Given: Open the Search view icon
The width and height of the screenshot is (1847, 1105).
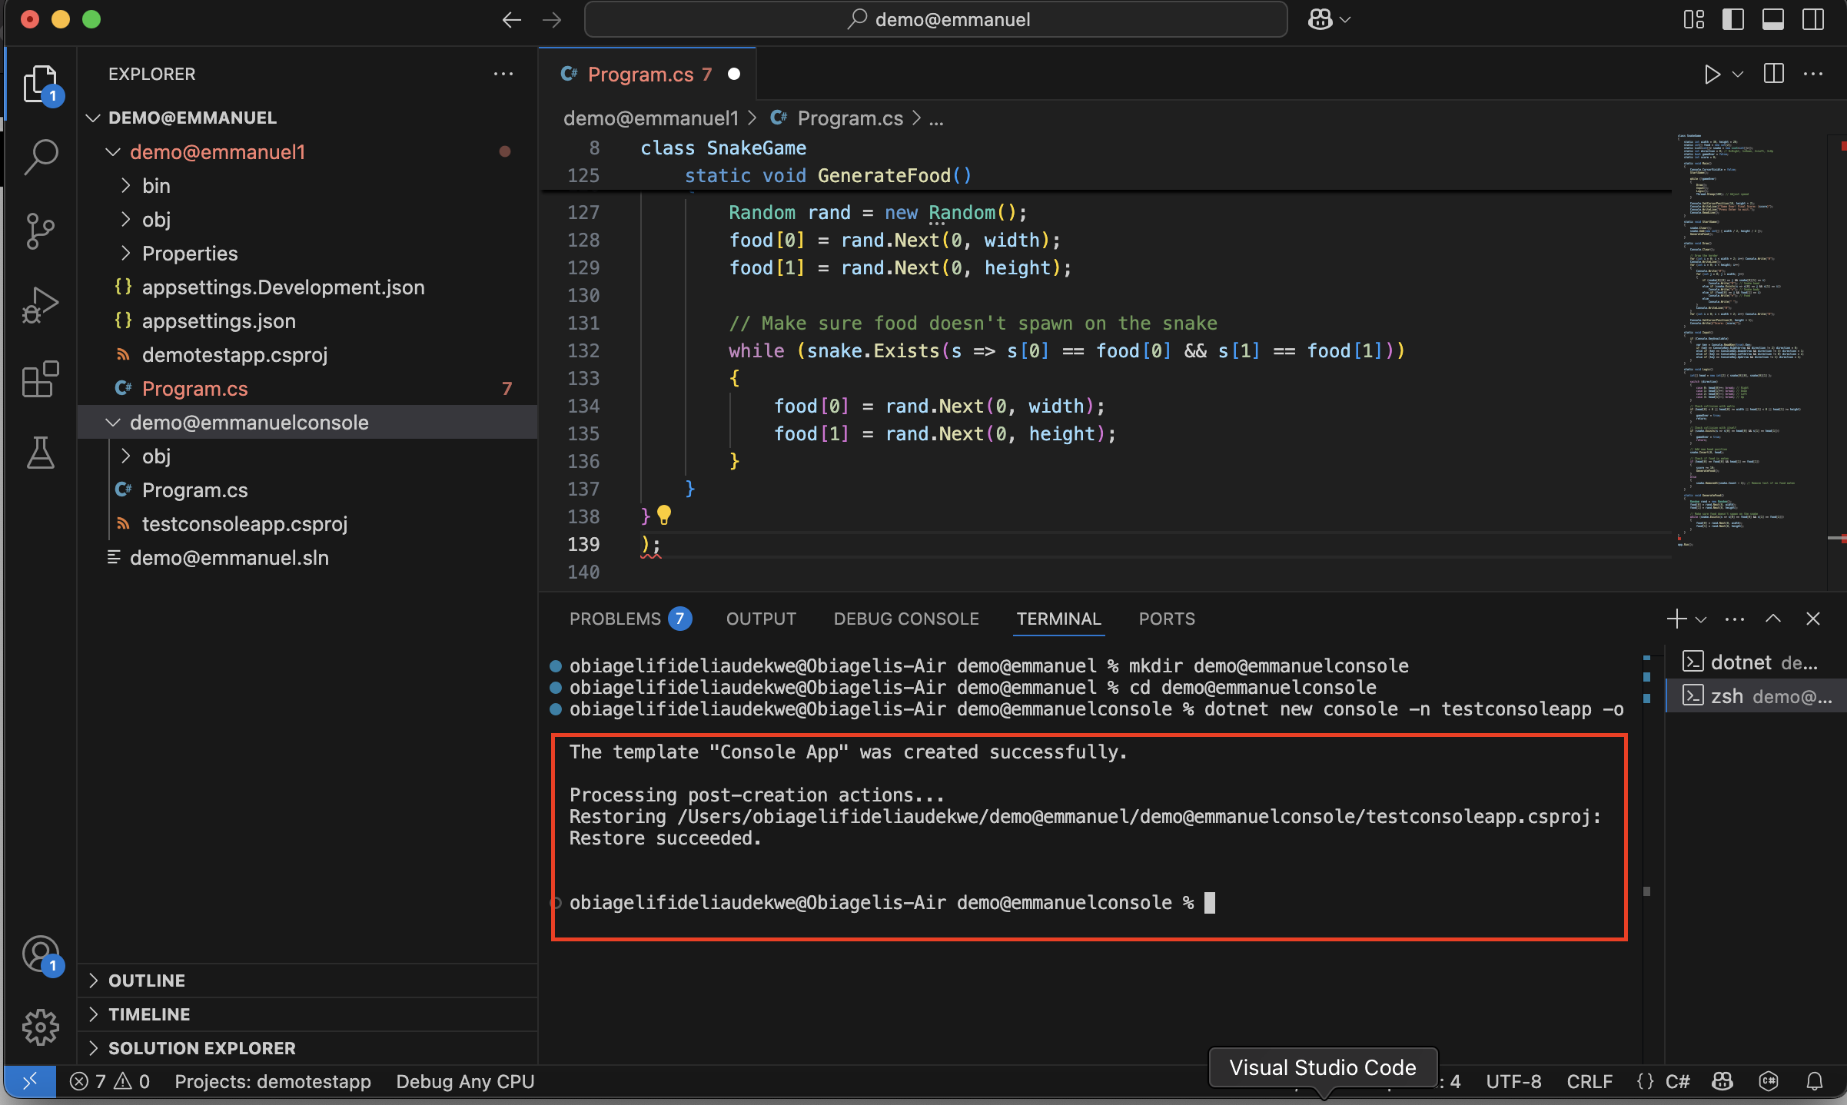Looking at the screenshot, I should (41, 157).
